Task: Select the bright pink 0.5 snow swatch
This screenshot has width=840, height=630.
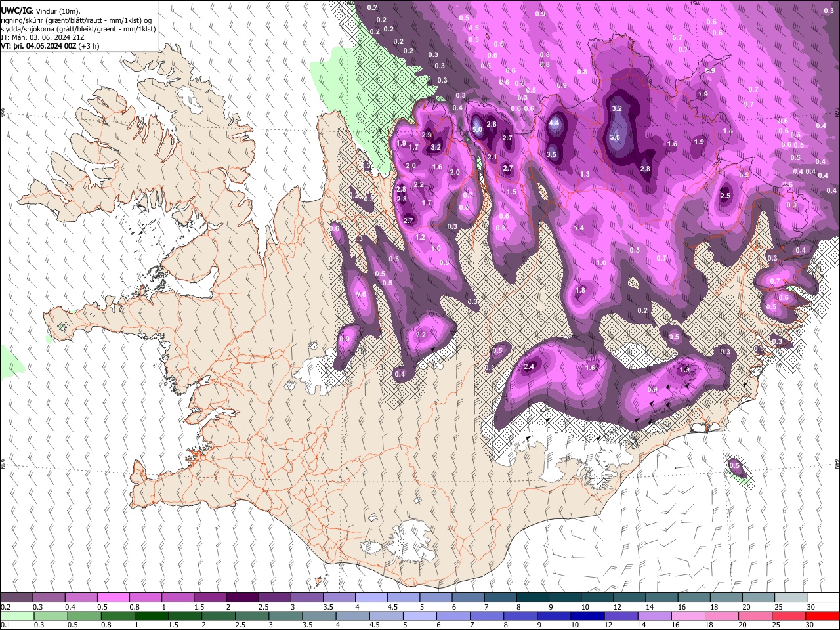Action: [x=114, y=598]
